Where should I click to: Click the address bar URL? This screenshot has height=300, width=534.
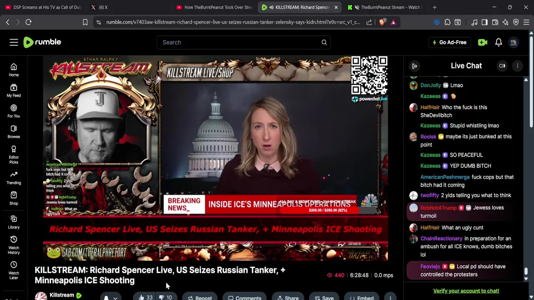(x=233, y=22)
